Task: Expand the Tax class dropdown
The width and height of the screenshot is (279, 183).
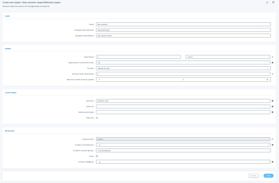Action: click(x=183, y=68)
